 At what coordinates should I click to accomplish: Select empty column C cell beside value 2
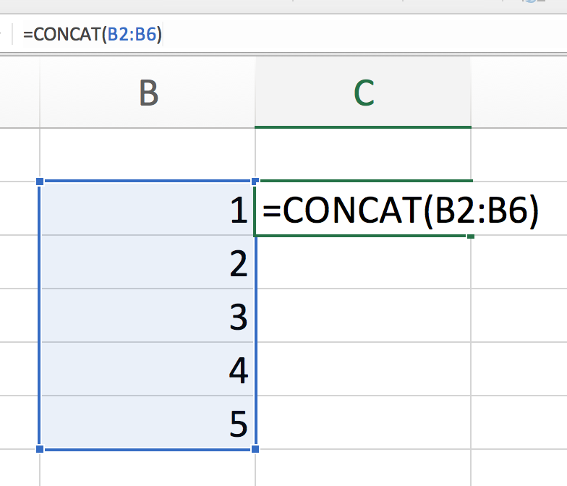pos(363,263)
